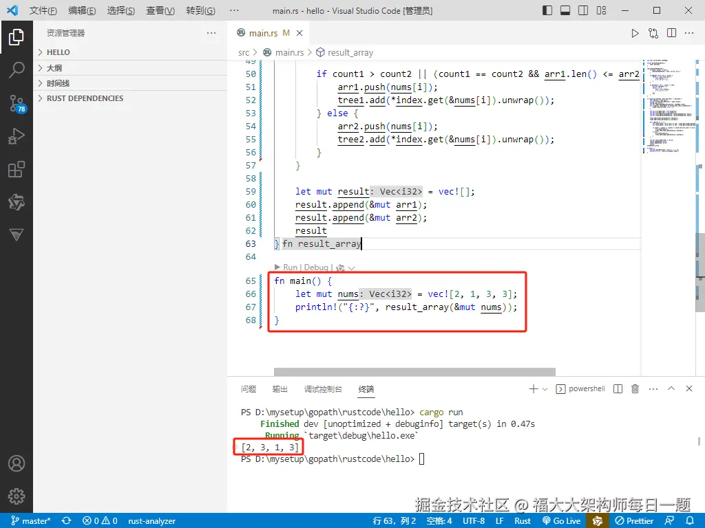
Task: Switch to the 终端 terminal tab
Action: coord(366,389)
